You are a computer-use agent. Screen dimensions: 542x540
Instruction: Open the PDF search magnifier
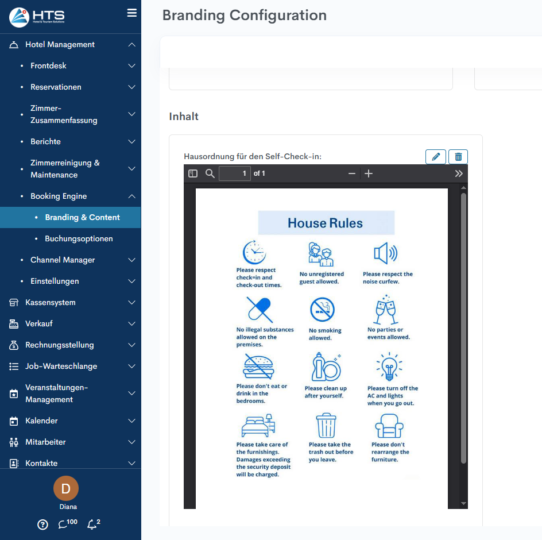pos(210,173)
